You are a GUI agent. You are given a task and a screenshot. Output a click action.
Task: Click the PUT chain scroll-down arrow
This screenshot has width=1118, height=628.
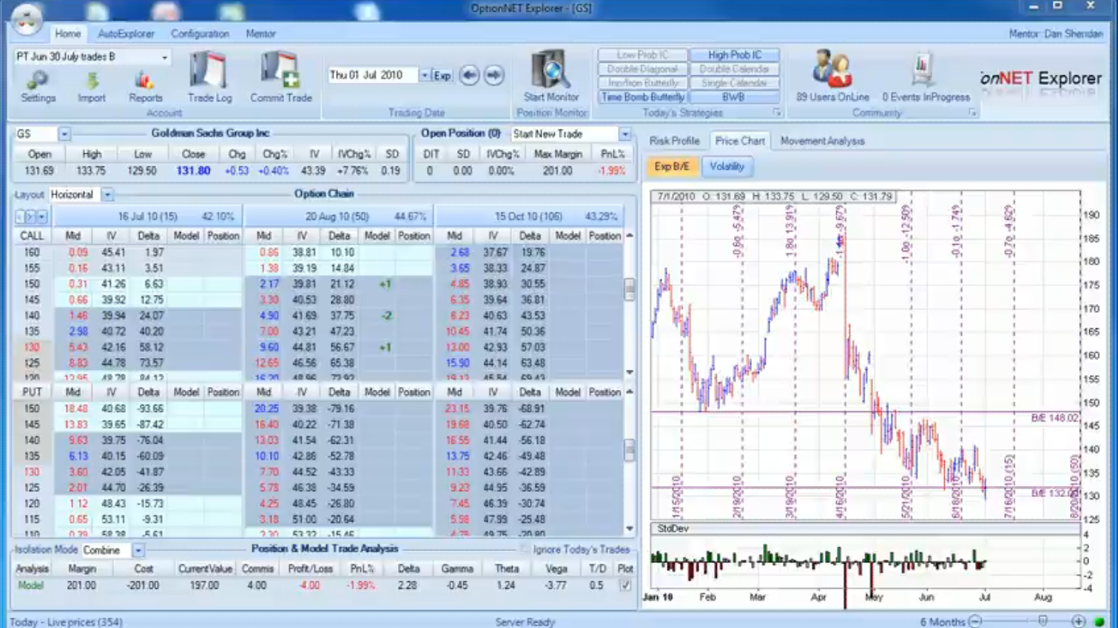630,529
